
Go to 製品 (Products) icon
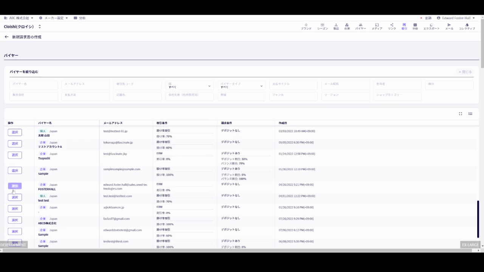coord(336,26)
